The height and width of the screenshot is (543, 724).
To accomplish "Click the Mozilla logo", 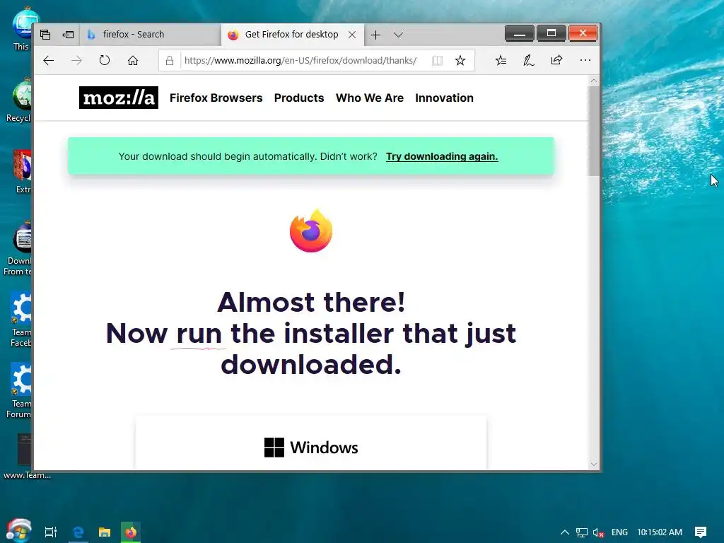I will [119, 98].
